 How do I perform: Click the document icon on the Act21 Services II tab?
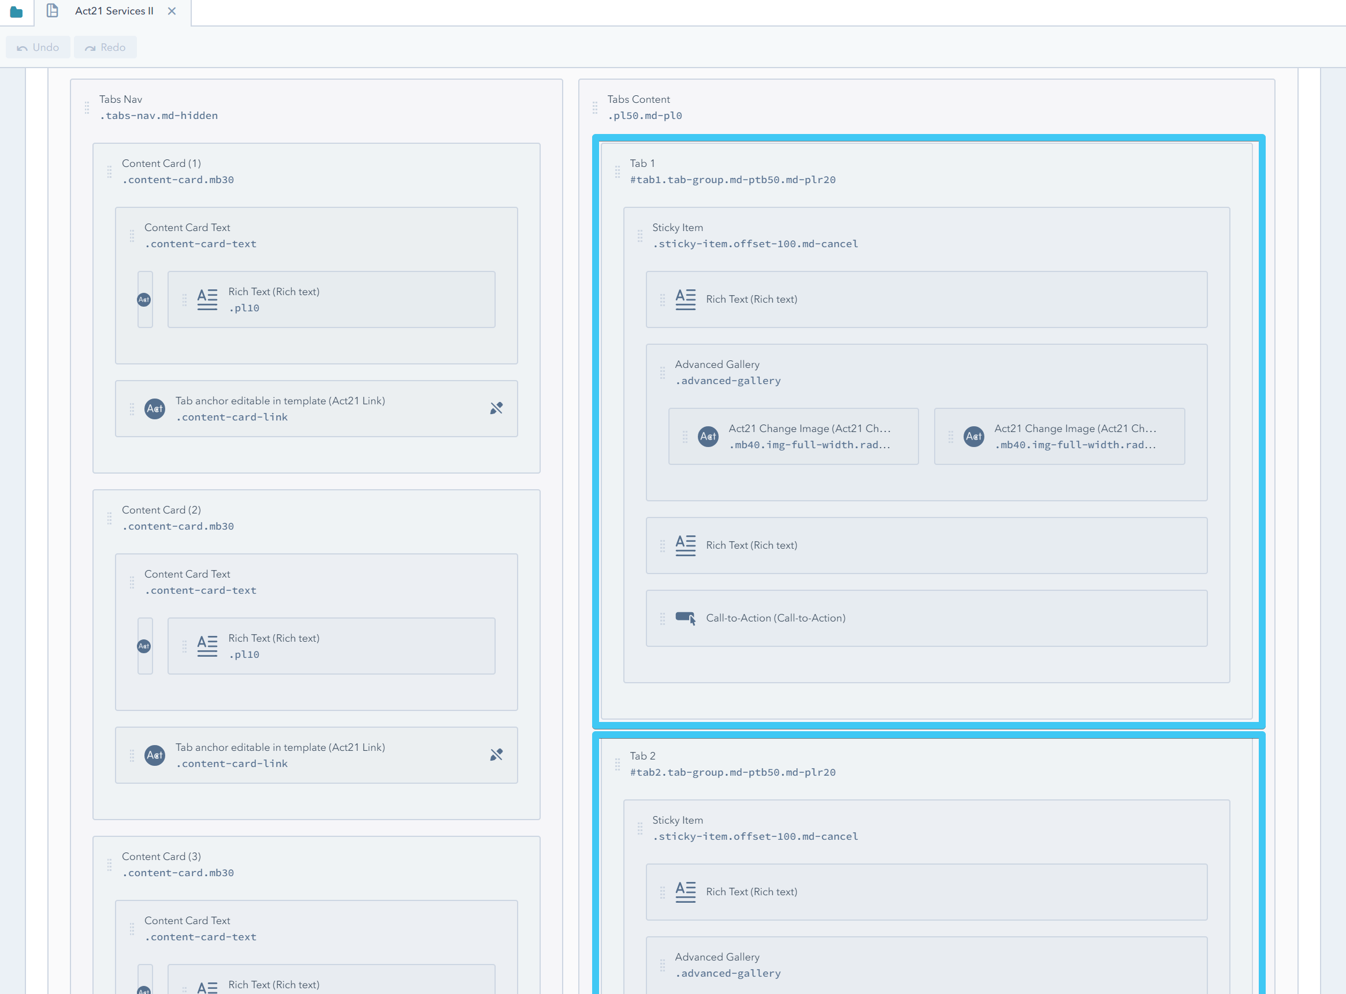(53, 10)
